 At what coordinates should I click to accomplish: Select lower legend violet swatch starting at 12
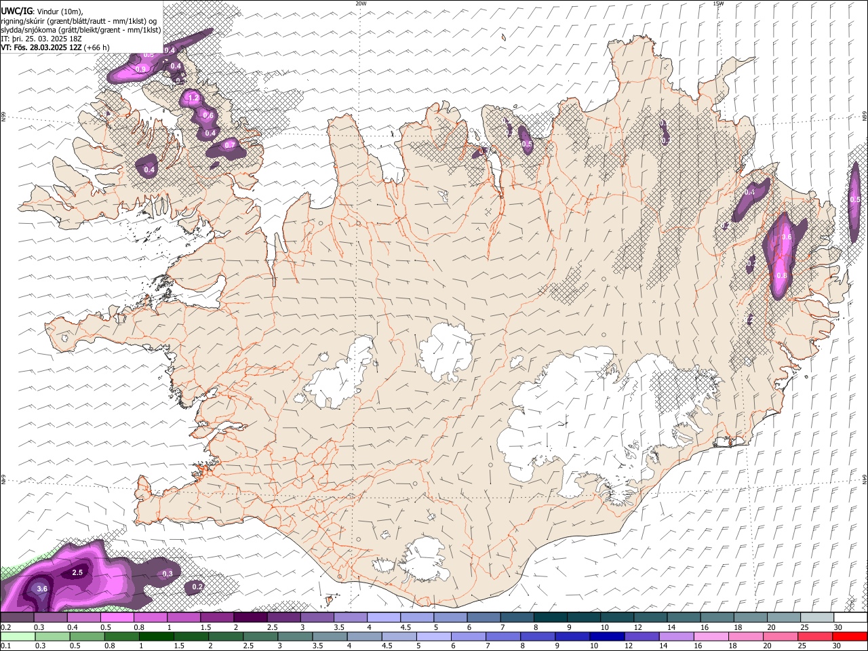click(x=642, y=636)
